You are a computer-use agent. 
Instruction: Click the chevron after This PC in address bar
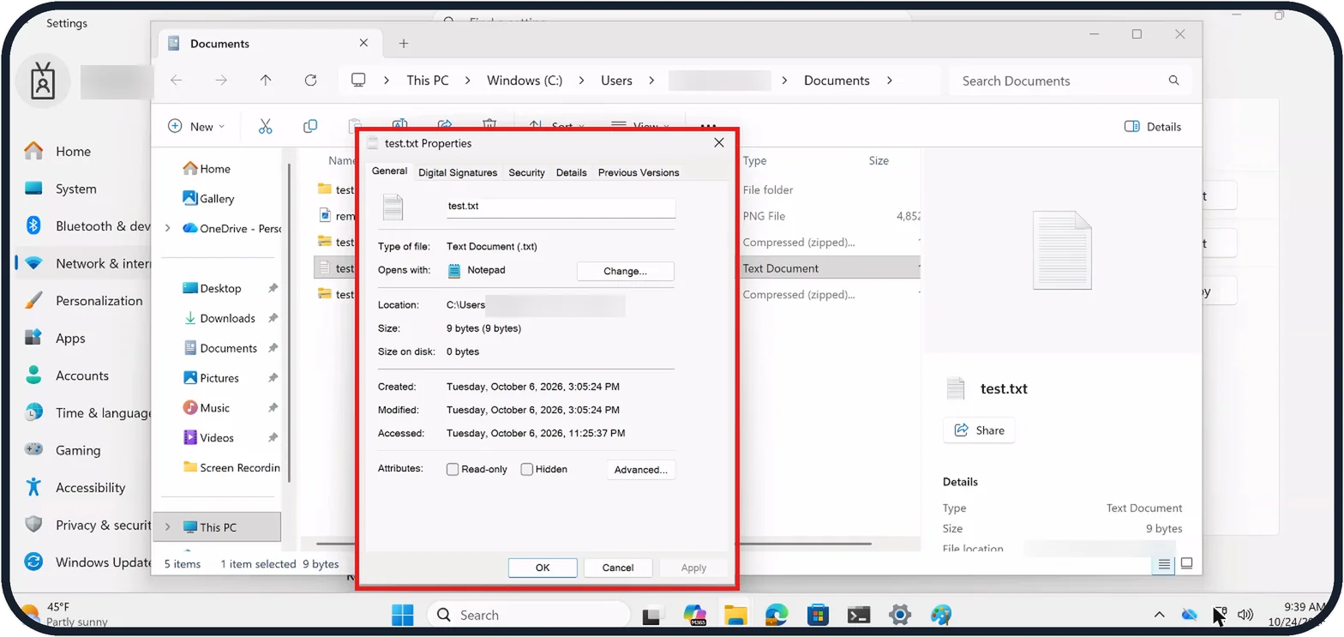468,80
